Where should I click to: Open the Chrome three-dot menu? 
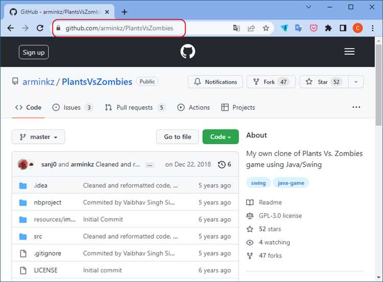[372, 28]
